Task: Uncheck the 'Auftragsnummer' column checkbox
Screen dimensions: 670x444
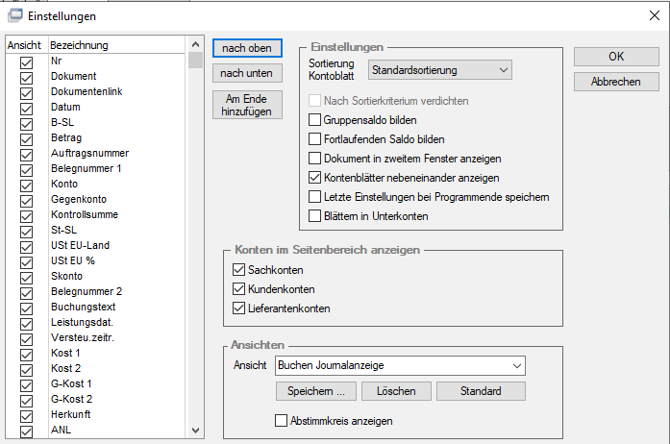Action: pyautogui.click(x=27, y=155)
